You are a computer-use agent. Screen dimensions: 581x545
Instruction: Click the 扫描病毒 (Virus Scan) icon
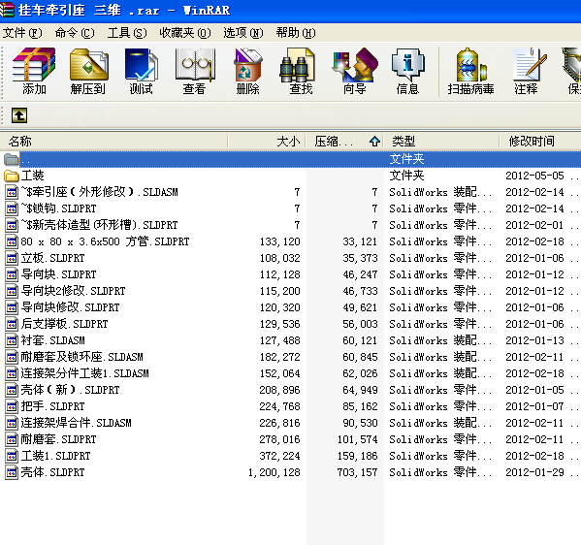[470, 71]
